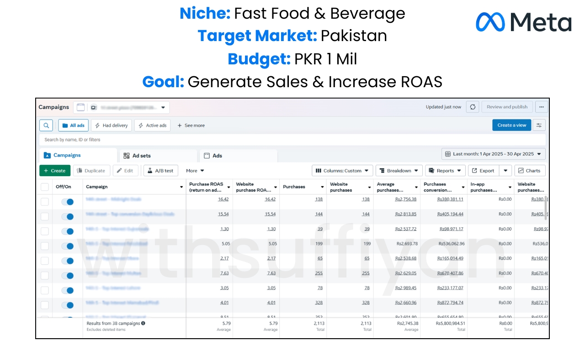Open the blurred campaign name in the 15.54 row

coord(130,214)
